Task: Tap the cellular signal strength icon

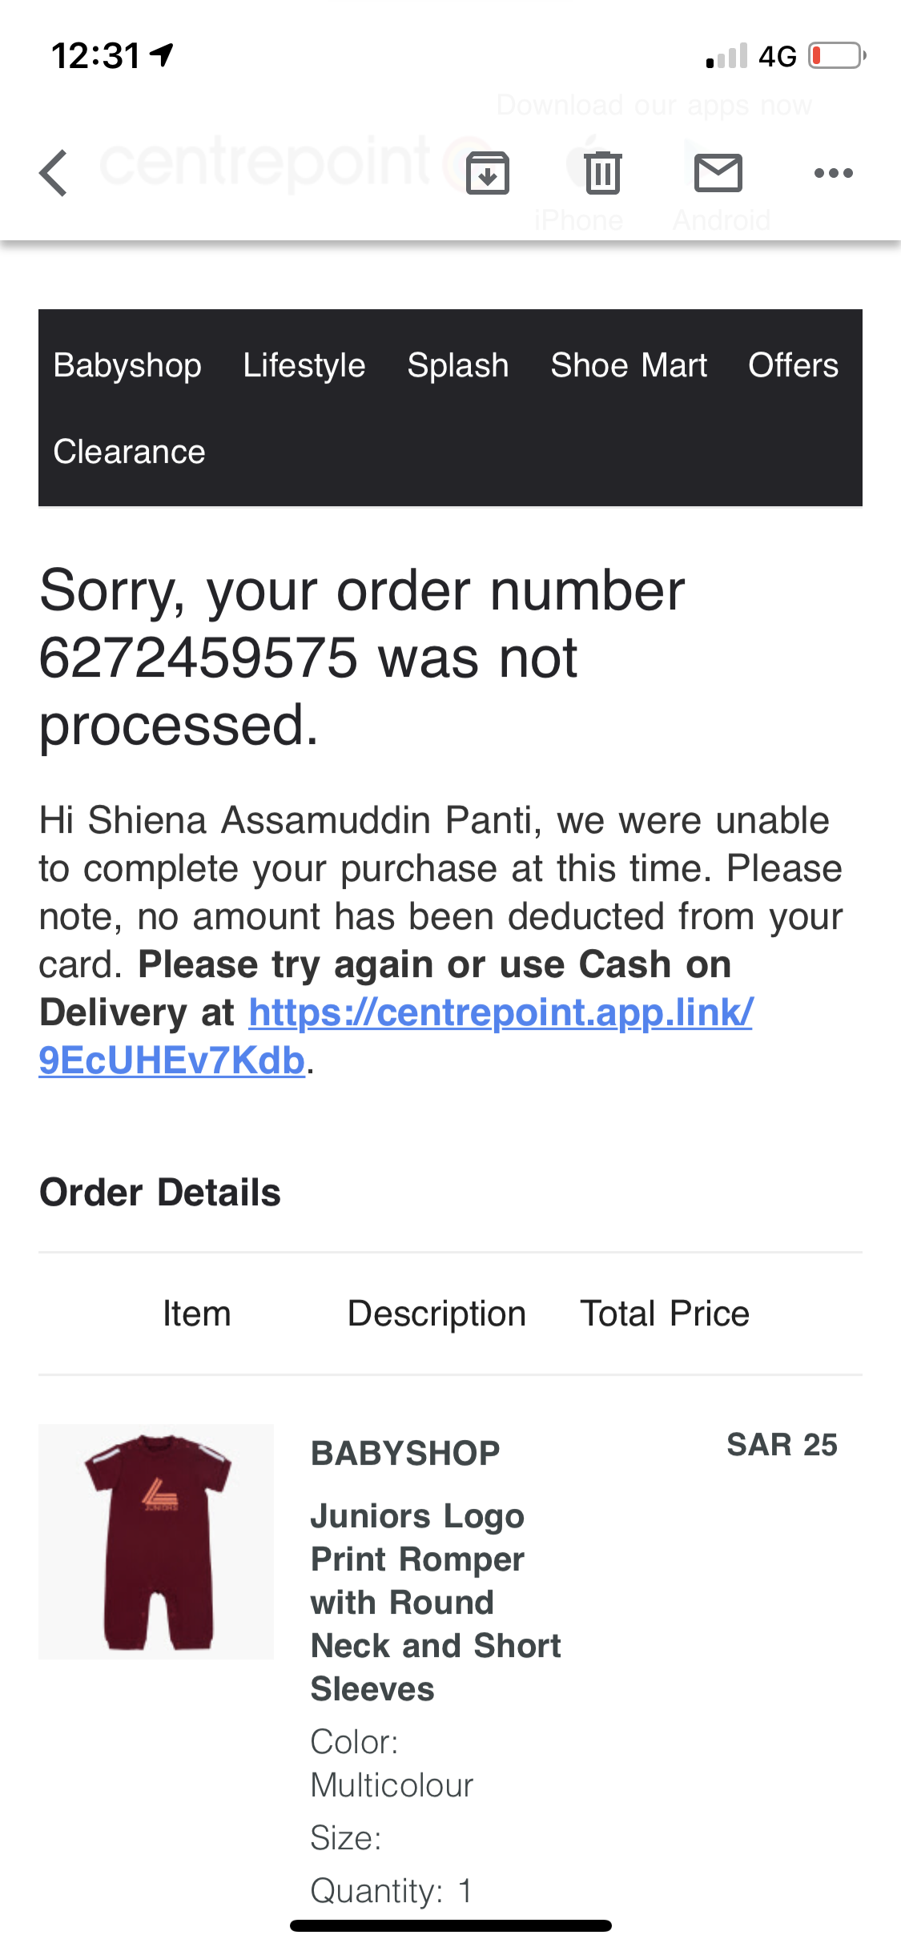Action: pos(726,56)
